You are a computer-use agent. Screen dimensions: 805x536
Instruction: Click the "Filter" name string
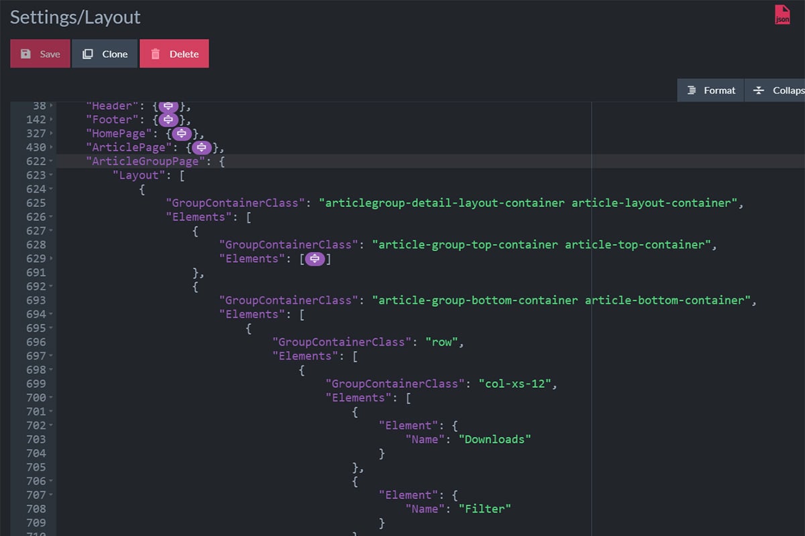[x=485, y=509]
